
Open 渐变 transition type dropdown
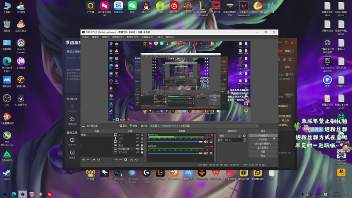(230, 136)
